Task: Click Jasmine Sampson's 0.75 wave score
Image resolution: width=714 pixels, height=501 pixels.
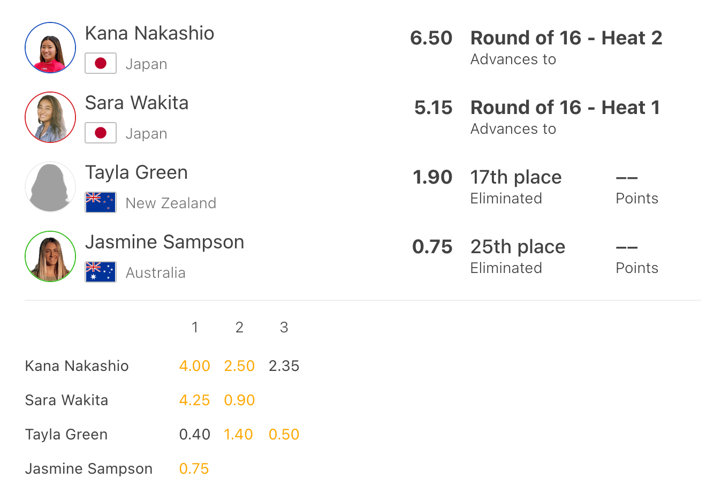Action: pyautogui.click(x=194, y=469)
